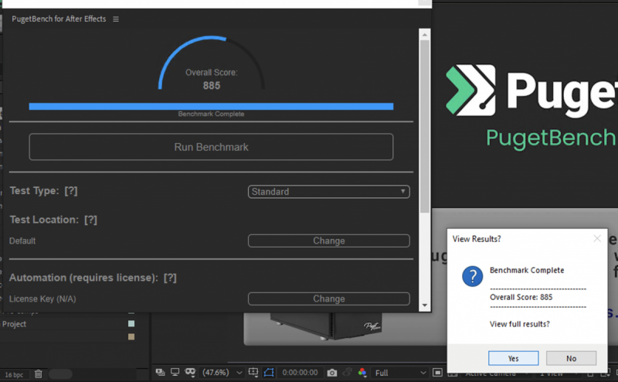
Task: Click the light blue label swatch beside Project
Action: [131, 323]
